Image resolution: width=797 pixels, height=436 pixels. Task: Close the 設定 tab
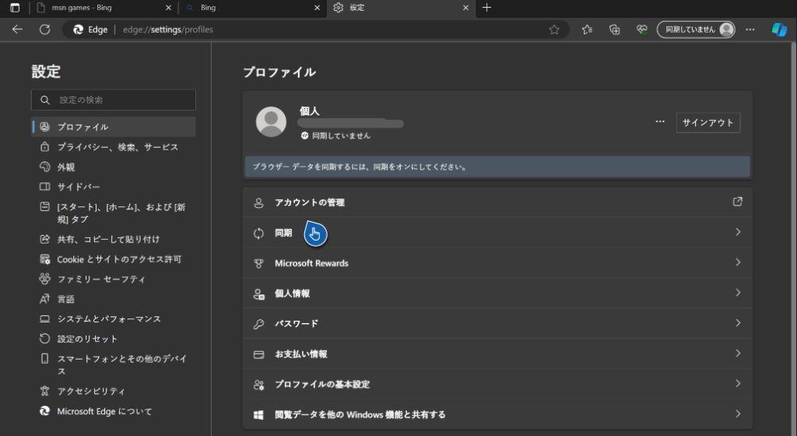[x=465, y=8]
